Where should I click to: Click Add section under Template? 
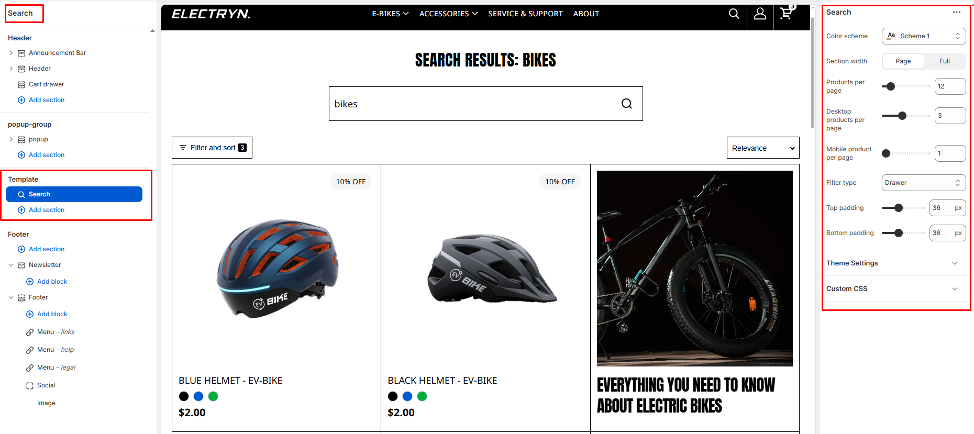(47, 210)
